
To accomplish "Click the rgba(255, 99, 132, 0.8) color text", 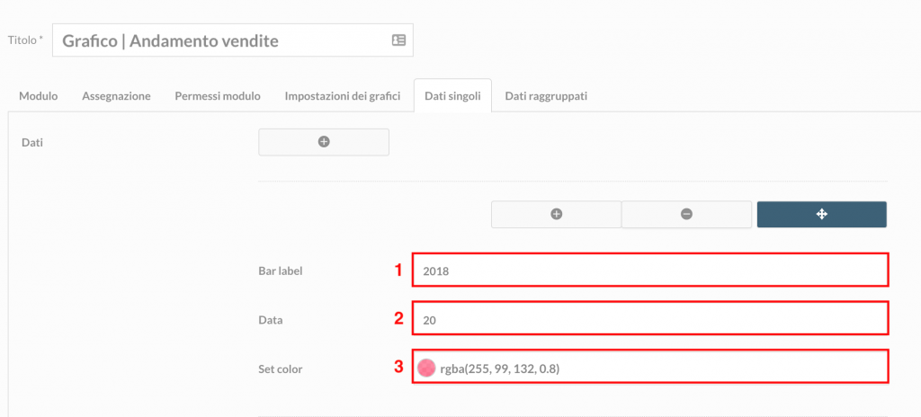I will pyautogui.click(x=499, y=368).
